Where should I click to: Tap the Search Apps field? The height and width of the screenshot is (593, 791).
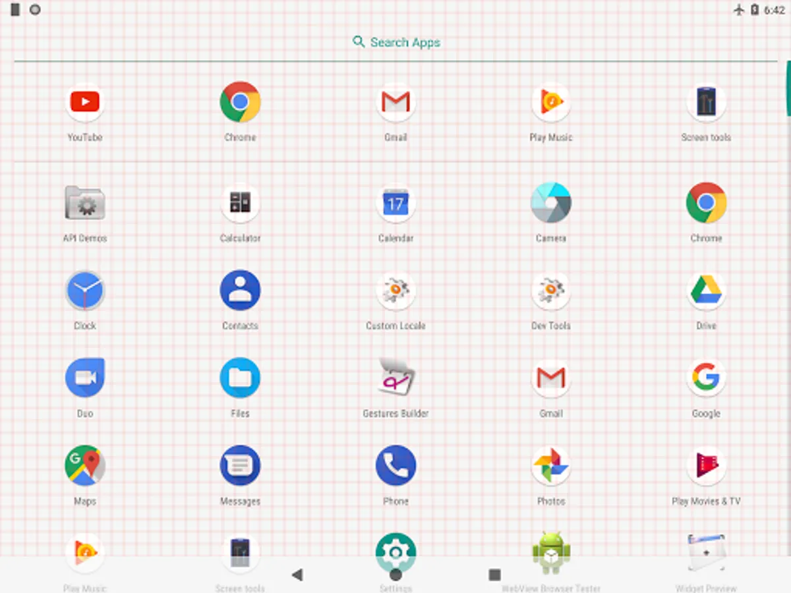395,42
